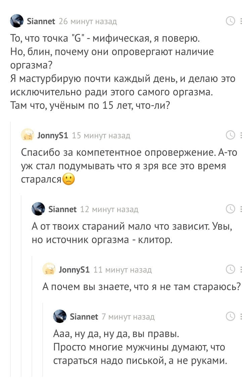Open three-dot menu on the 11-minute-old comment
The width and height of the screenshot is (252, 378).
pos(241,269)
